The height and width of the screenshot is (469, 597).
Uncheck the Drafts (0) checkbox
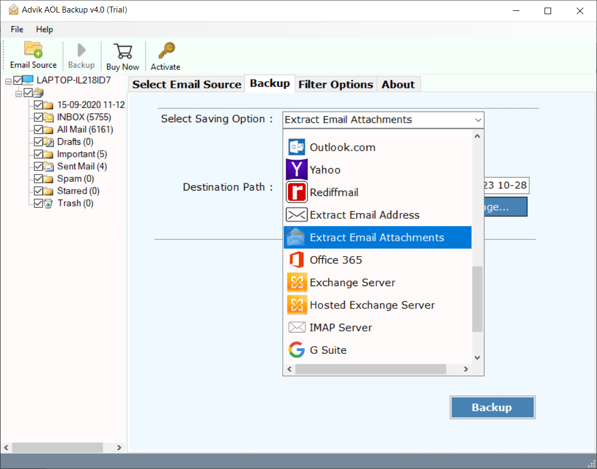click(x=38, y=141)
